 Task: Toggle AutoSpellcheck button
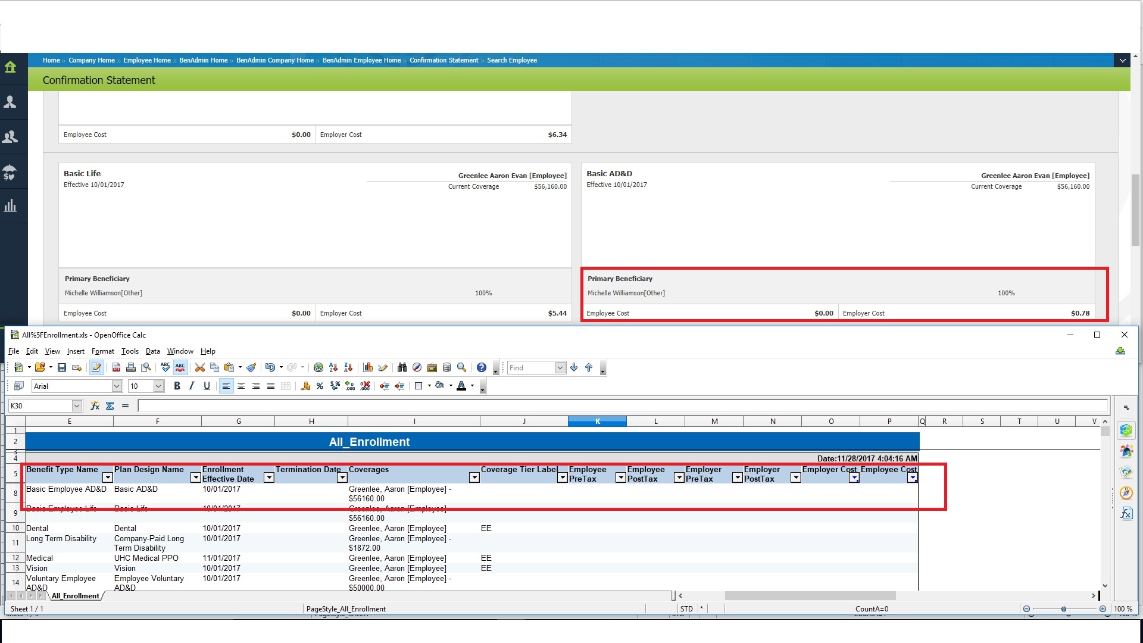point(180,367)
